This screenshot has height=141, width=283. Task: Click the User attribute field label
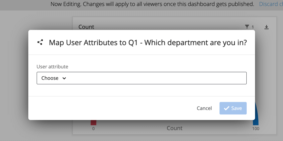click(x=52, y=67)
